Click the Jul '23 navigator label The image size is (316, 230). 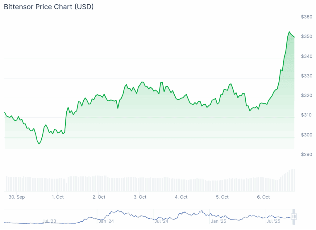49,221
